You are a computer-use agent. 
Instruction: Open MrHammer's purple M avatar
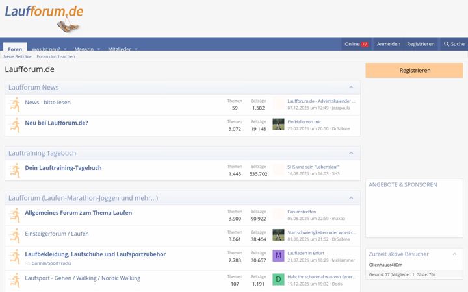click(x=278, y=256)
